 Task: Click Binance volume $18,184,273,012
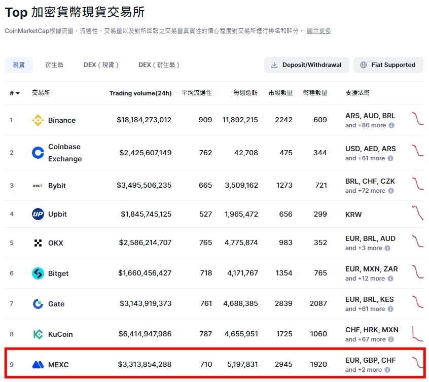144,120
